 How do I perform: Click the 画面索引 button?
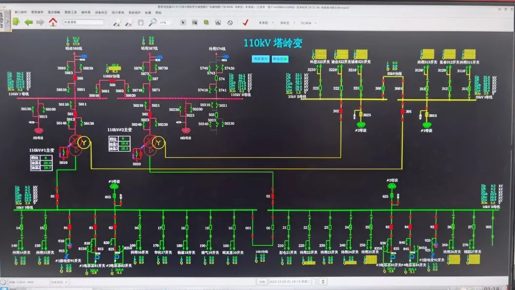261,58
